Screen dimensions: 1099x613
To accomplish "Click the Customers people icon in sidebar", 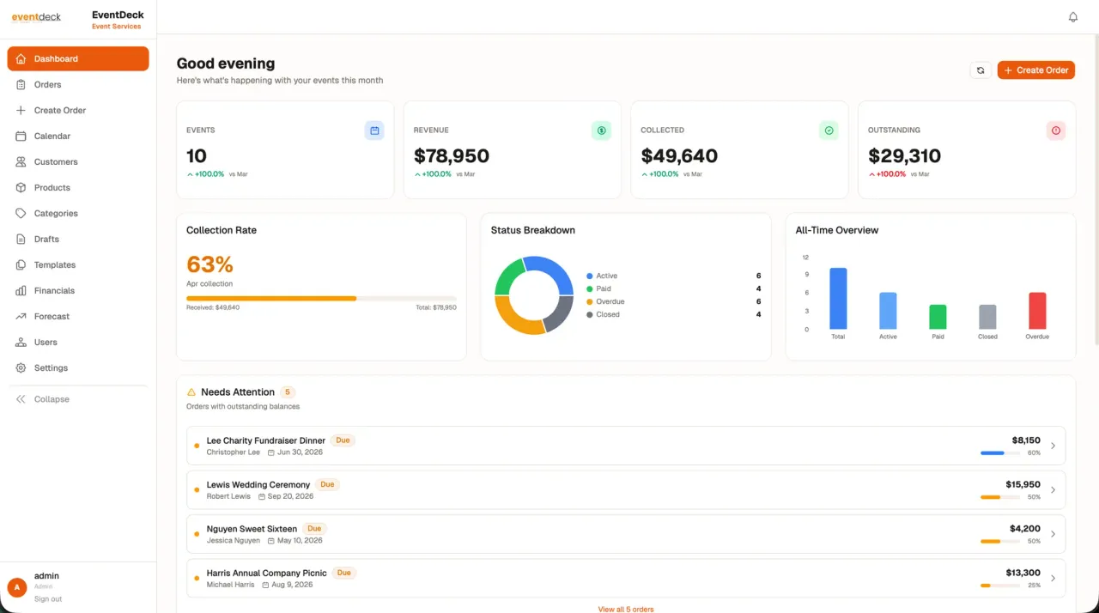I will [21, 162].
